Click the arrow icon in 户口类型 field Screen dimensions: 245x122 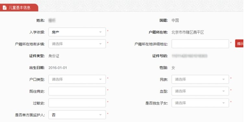coord(101,79)
